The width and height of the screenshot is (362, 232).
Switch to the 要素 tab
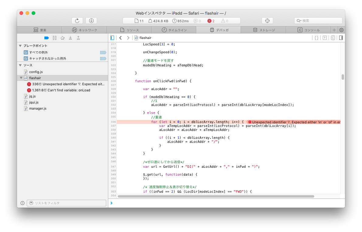pos(40,30)
